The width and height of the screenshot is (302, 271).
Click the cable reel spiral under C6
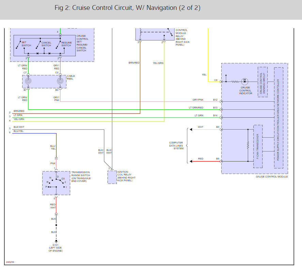tap(60, 81)
